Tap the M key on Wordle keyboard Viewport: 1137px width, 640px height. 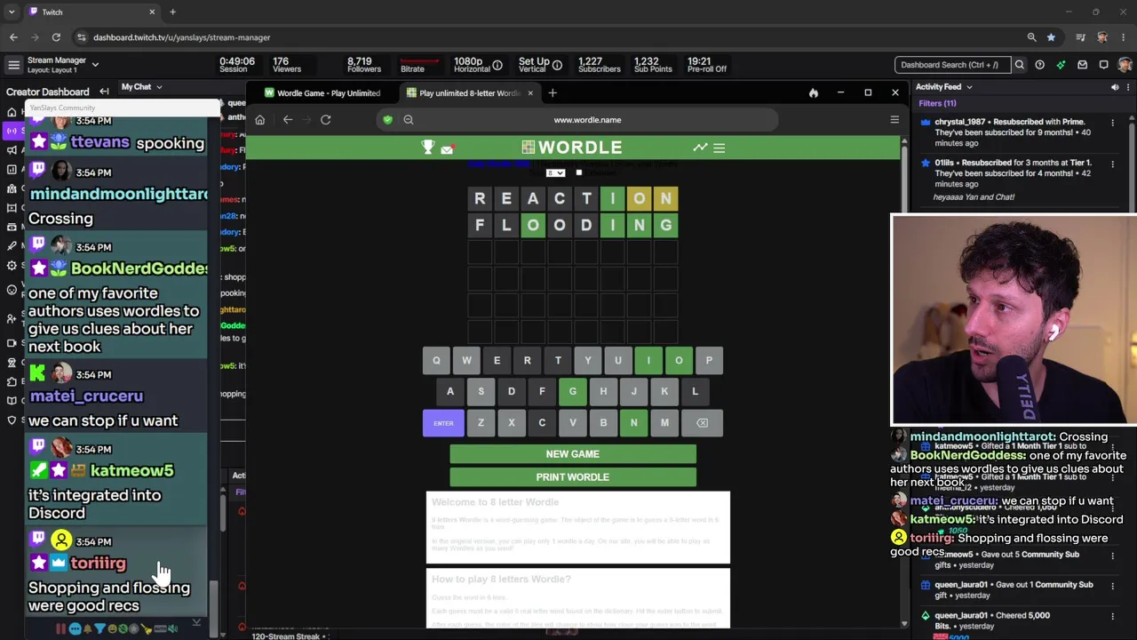point(664,423)
